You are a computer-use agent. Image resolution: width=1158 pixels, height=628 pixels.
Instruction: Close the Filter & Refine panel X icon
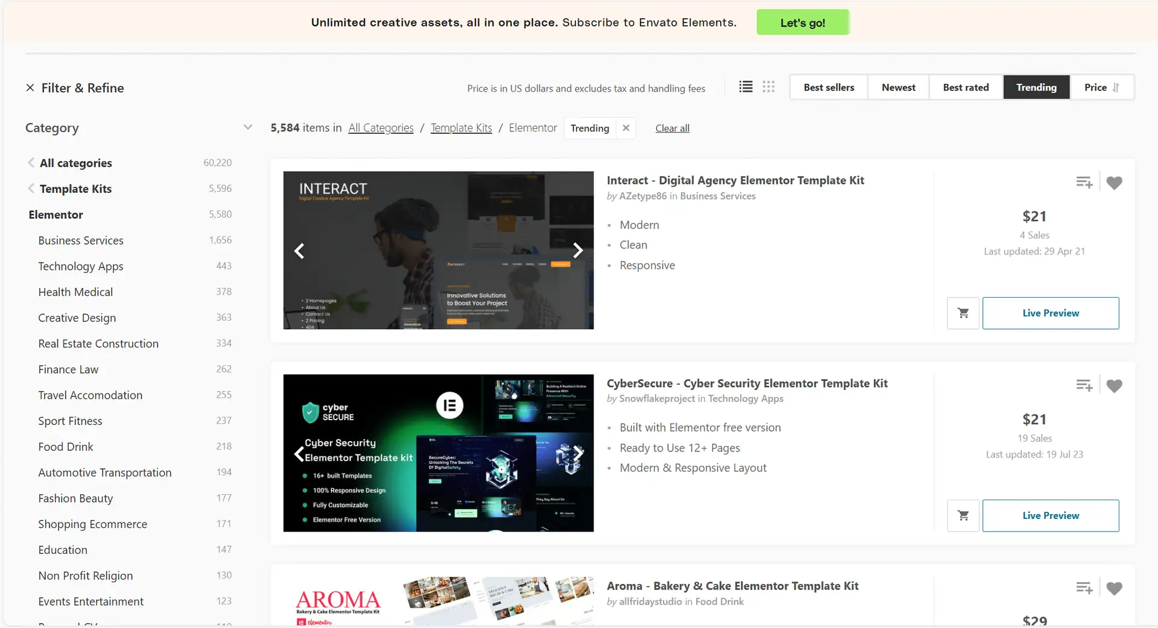coord(30,88)
